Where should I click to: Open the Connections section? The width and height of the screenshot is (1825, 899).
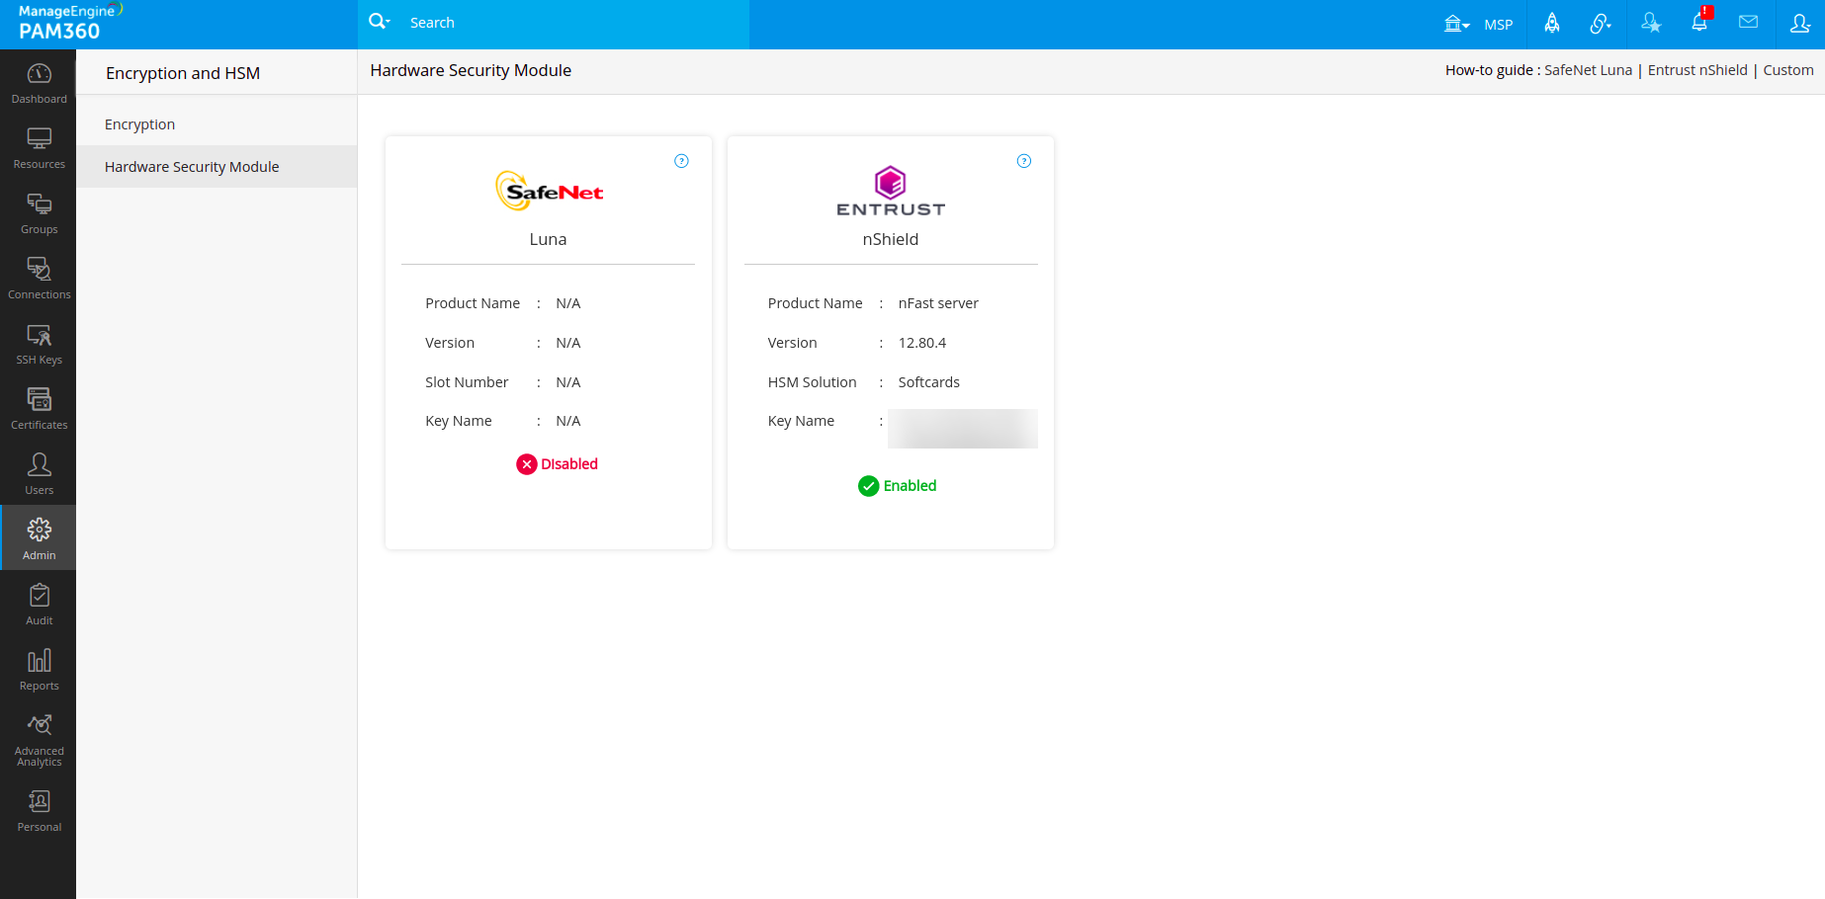(39, 280)
